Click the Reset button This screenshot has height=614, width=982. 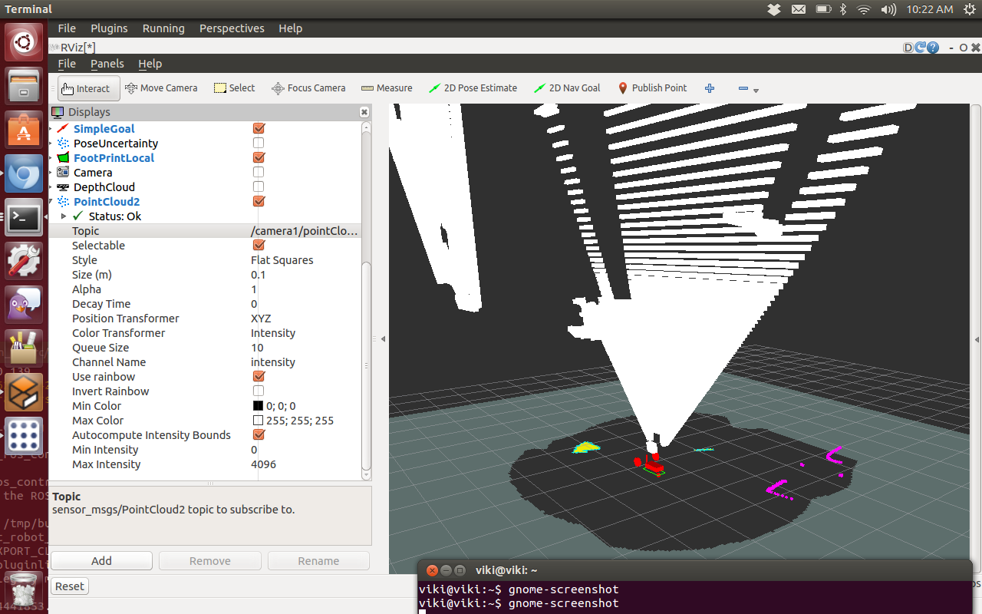[x=70, y=586]
